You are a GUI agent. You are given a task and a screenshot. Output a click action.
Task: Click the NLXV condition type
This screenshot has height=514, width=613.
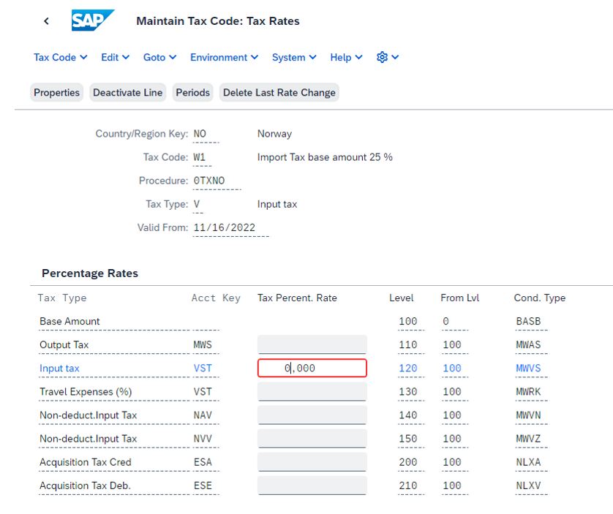tap(528, 485)
